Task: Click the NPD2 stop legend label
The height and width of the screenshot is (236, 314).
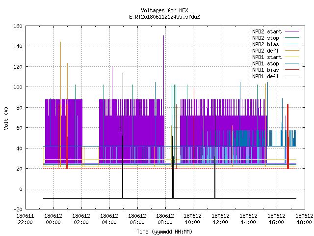Action: pos(265,38)
